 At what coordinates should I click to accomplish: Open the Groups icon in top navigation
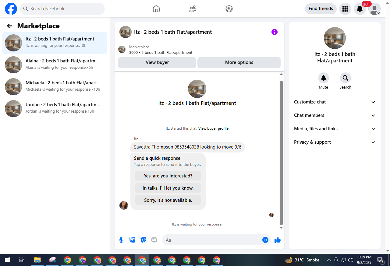(229, 9)
